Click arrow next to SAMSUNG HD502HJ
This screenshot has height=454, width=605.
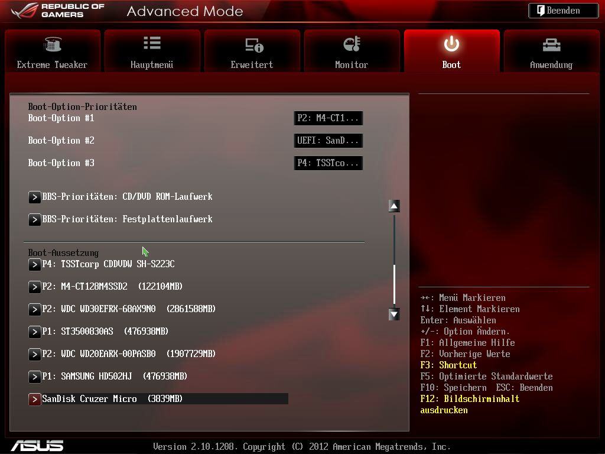point(34,377)
